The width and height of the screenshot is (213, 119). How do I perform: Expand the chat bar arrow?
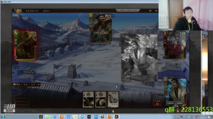click(x=38, y=85)
